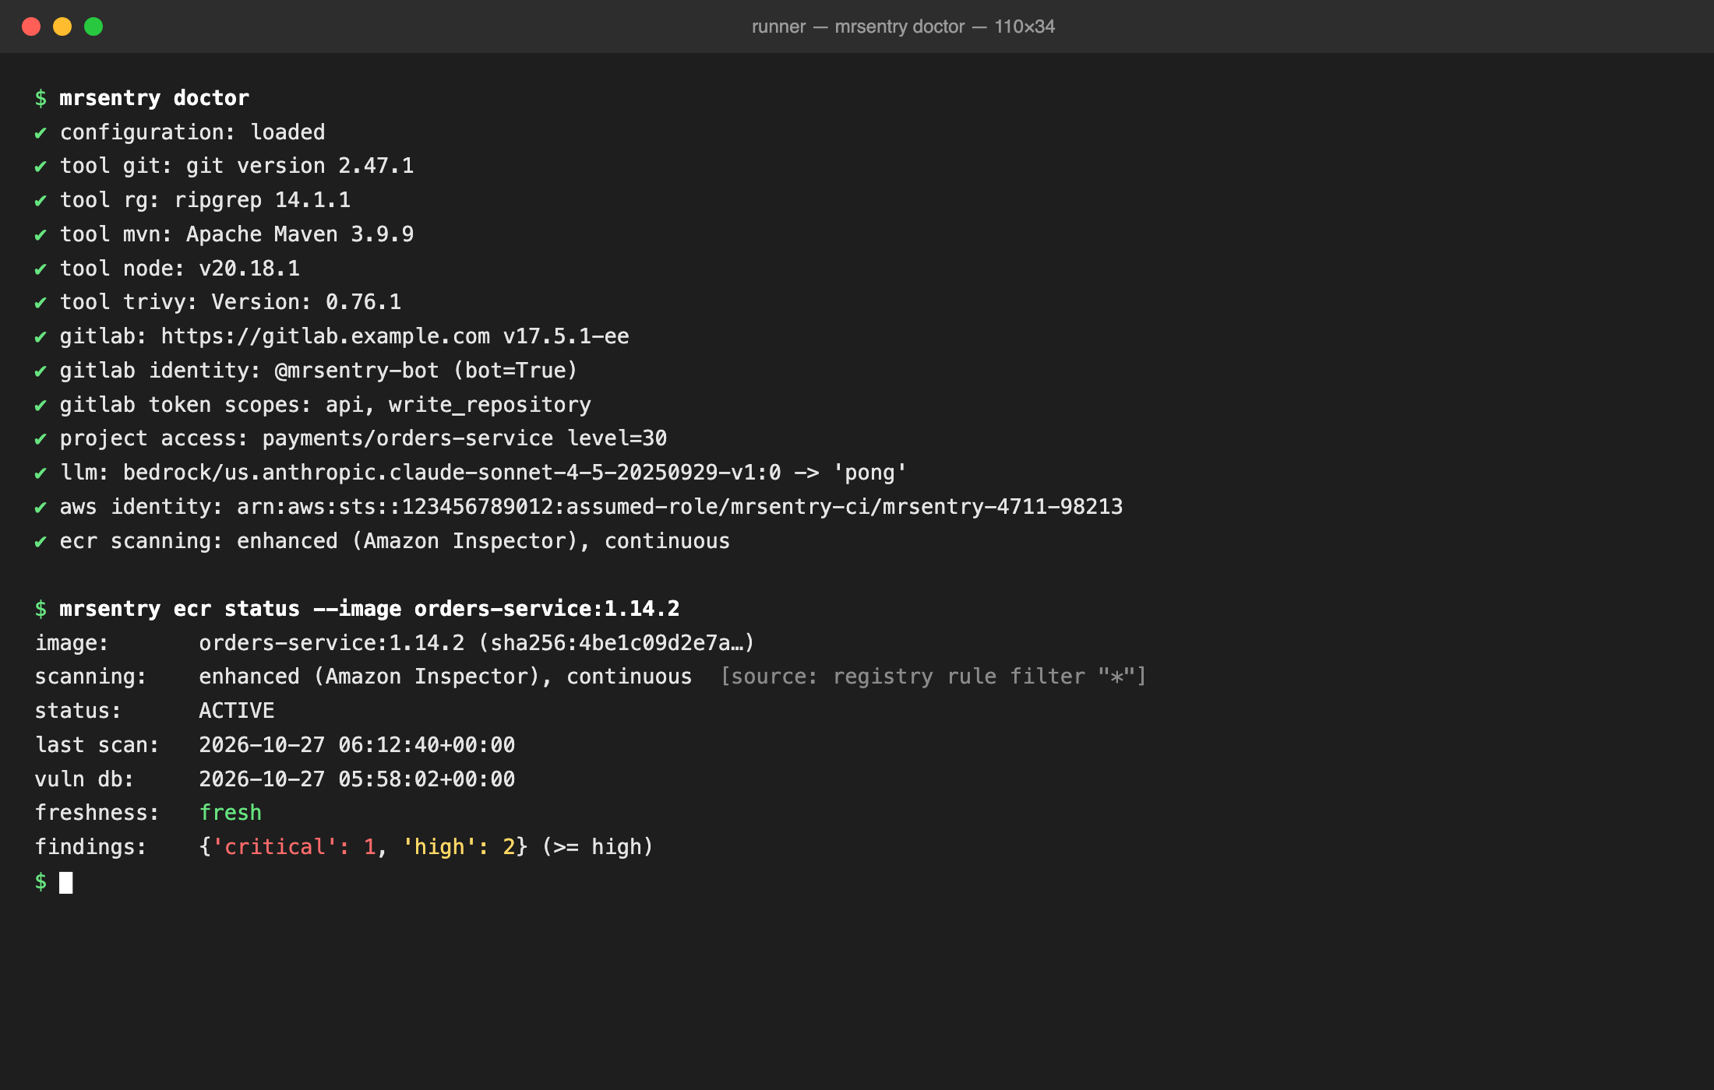Screen dimensions: 1714x1090
Task: Click the green checkmark beside 'configuration: loaded'
Action: point(41,133)
